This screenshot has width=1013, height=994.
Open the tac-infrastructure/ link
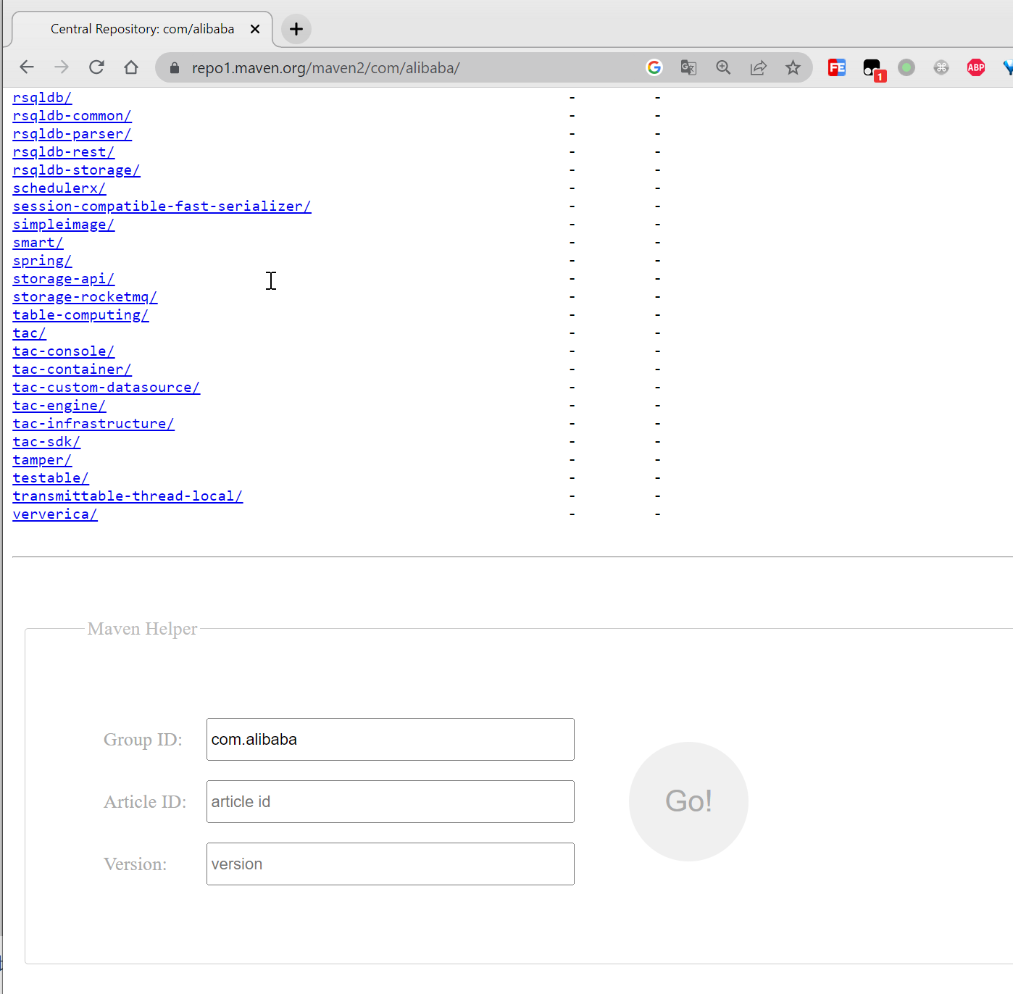pos(93,424)
